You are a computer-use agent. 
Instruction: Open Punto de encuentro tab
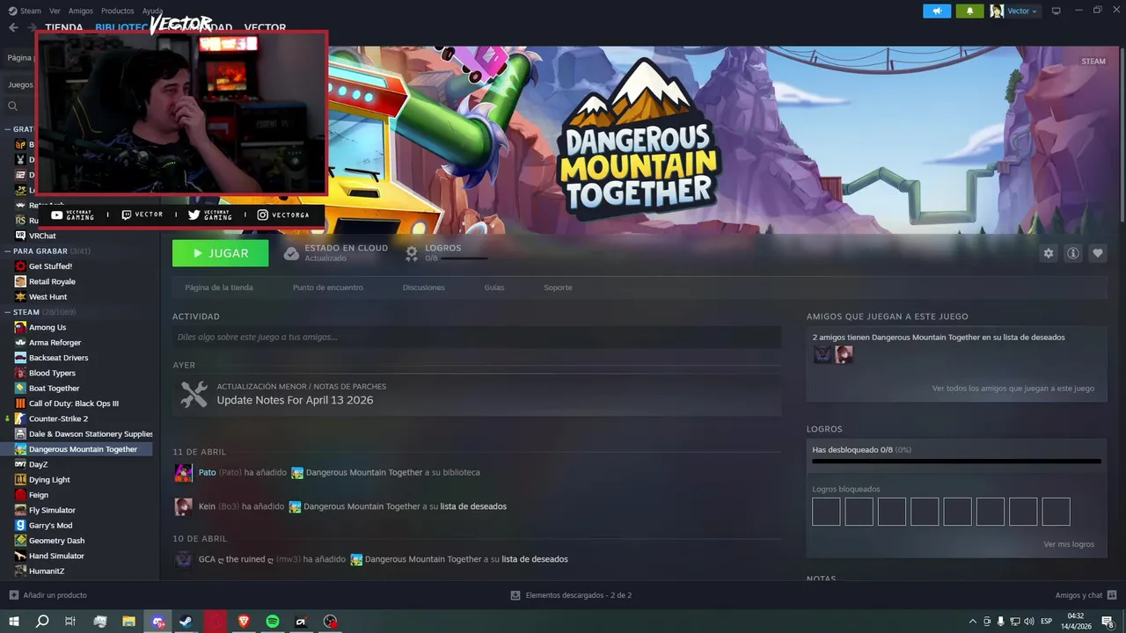[328, 287]
